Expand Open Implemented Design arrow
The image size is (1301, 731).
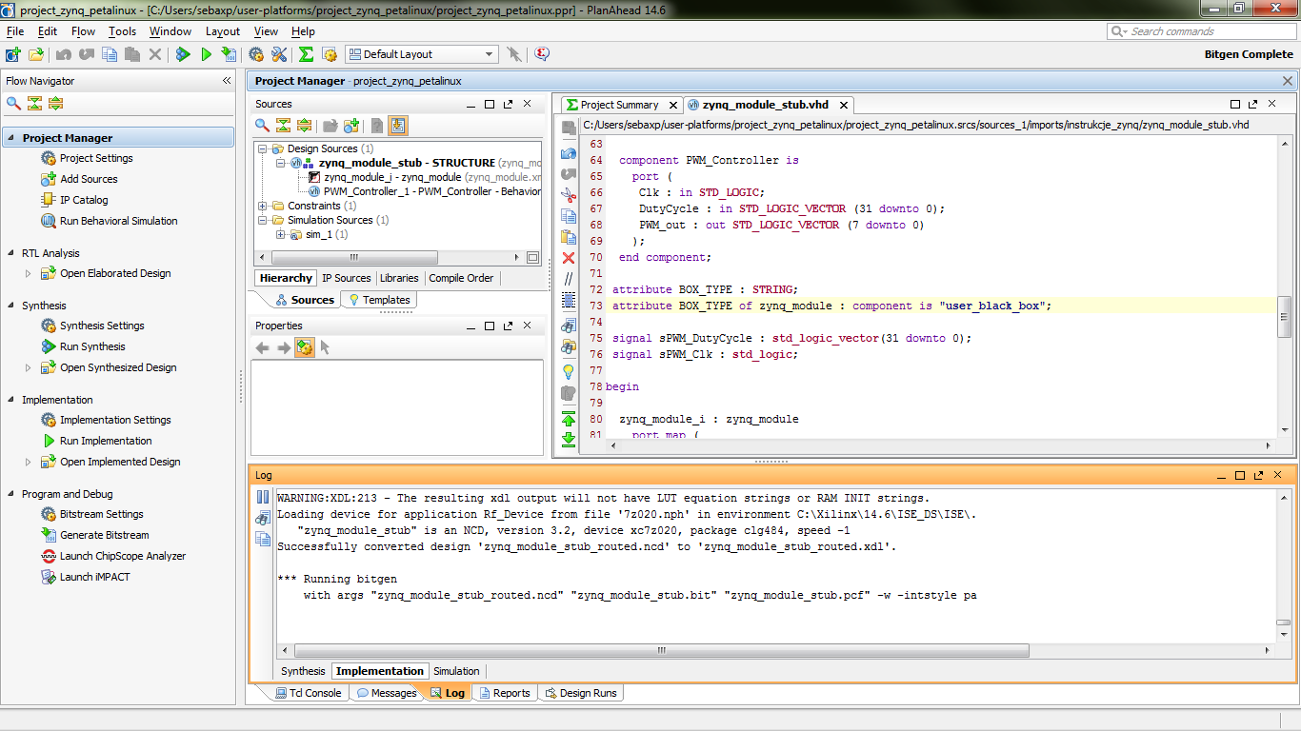tap(28, 462)
